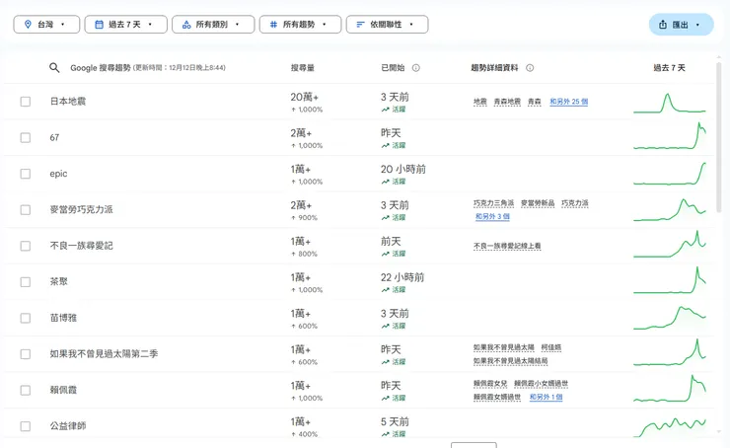Check the 苗博雅 row checkbox
This screenshot has width=730, height=448.
(x=26, y=318)
